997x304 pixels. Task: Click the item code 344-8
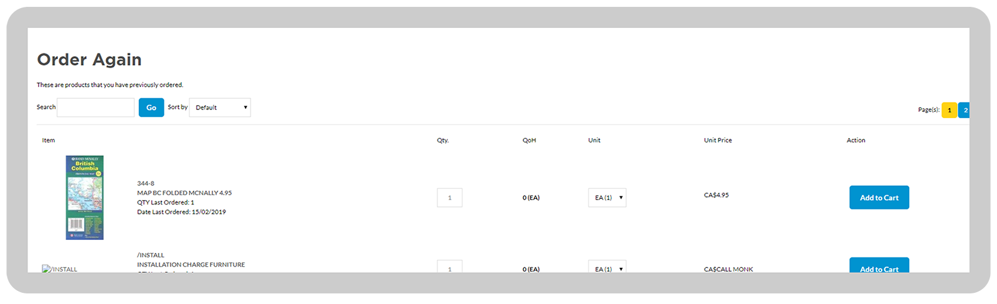146,183
